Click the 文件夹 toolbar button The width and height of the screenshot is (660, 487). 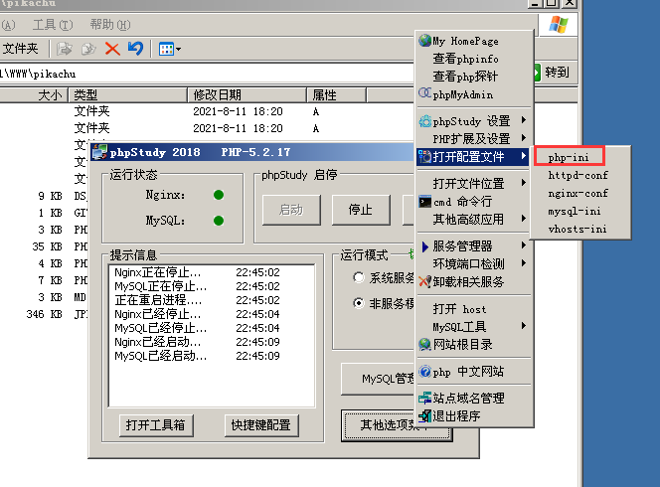coord(20,49)
